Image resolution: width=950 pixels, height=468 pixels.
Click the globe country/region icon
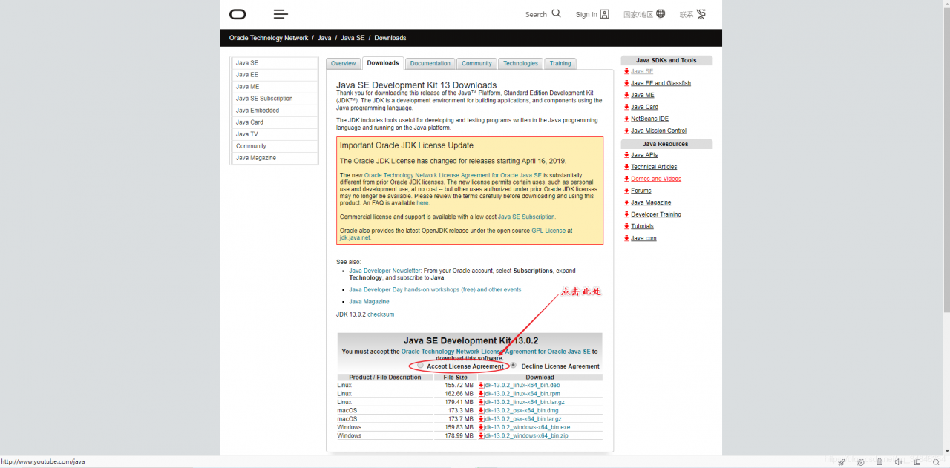coord(661,14)
